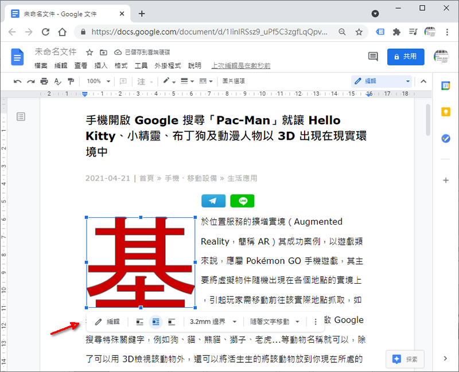Click the spell check icon

pos(58,81)
